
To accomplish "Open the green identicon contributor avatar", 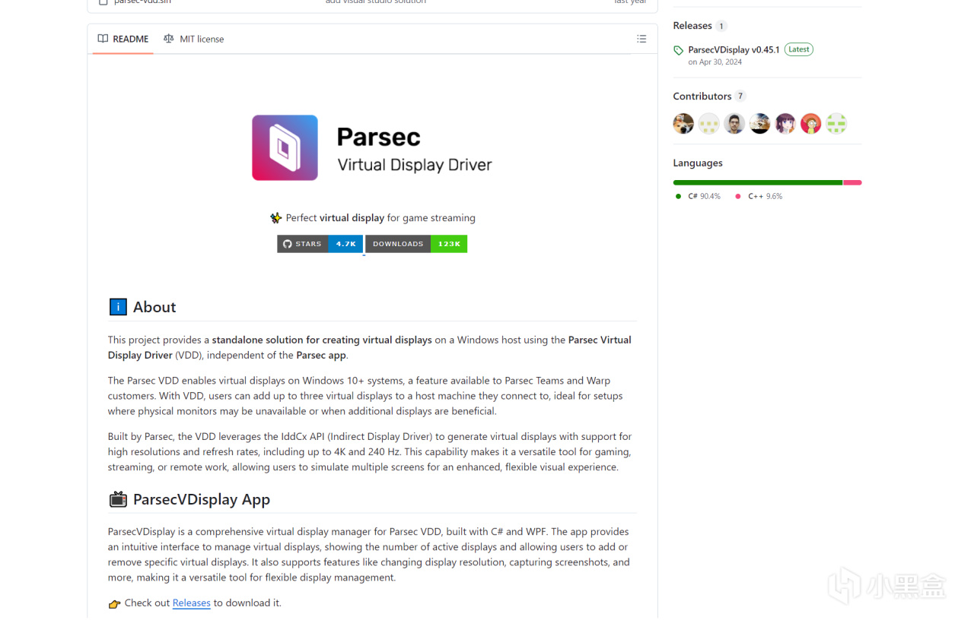I will (x=836, y=123).
